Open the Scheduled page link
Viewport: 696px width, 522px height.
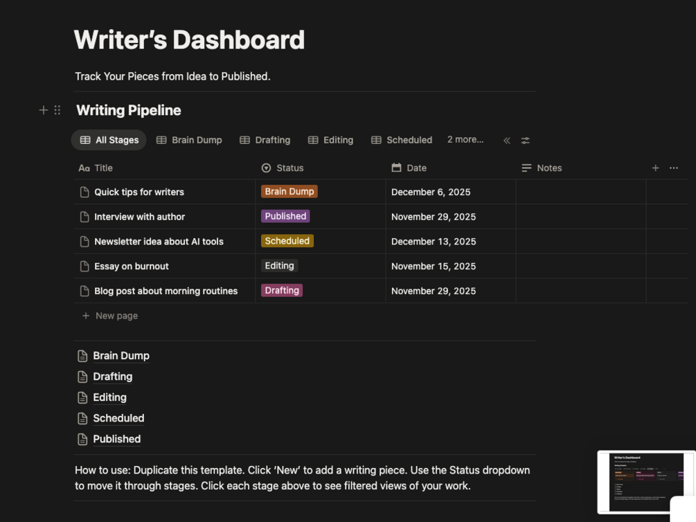(118, 419)
